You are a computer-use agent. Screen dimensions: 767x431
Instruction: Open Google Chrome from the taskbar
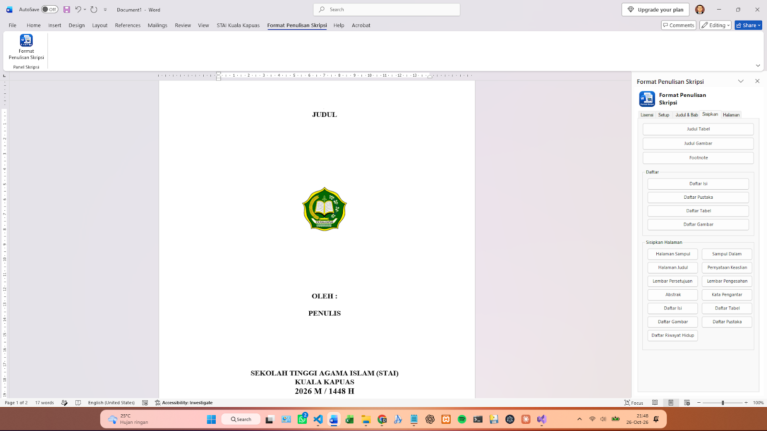tap(382, 420)
